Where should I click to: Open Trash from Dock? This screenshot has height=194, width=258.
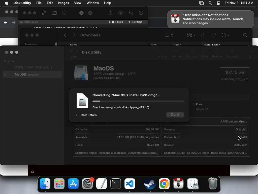[x=213, y=183]
